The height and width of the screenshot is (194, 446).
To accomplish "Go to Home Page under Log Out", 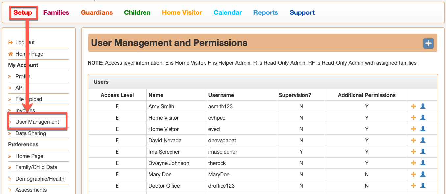I will [29, 54].
